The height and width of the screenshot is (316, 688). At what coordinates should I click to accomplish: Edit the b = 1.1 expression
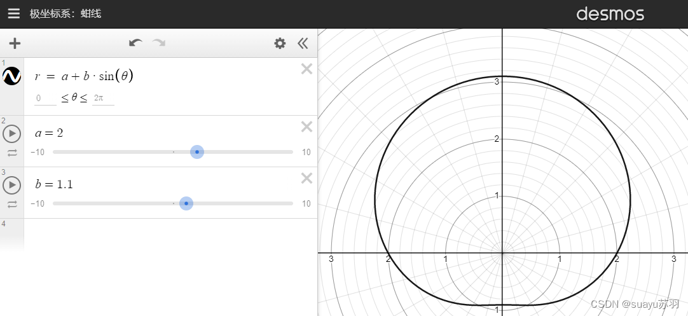54,184
